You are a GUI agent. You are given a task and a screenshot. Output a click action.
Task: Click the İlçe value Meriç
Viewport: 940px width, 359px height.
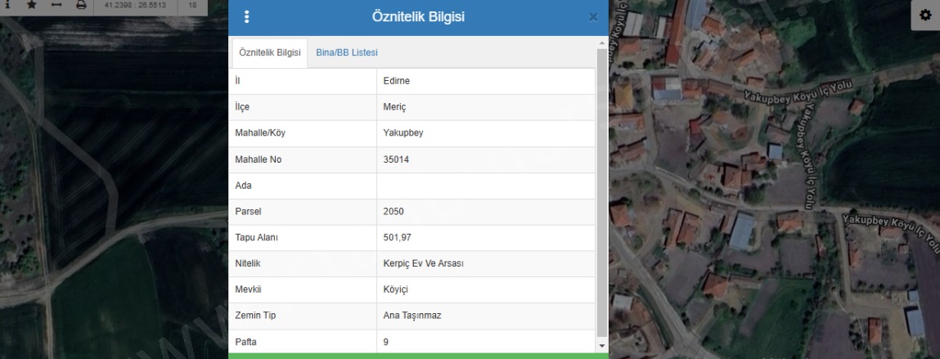click(x=394, y=107)
